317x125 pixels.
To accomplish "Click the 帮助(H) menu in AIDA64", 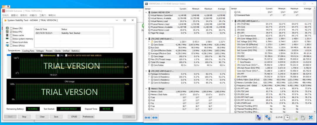I will [52, 15].
